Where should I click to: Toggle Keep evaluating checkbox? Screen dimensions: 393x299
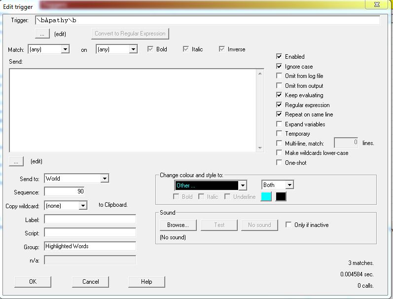point(279,95)
